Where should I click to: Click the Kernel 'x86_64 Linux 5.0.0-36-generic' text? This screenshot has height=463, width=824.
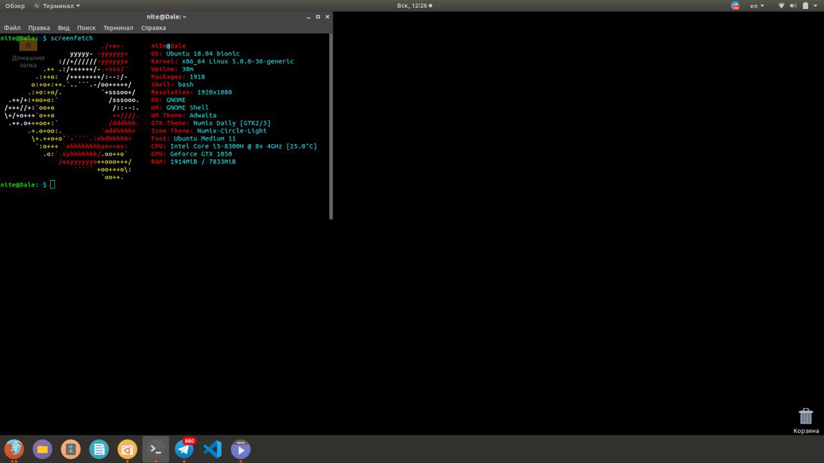238,62
